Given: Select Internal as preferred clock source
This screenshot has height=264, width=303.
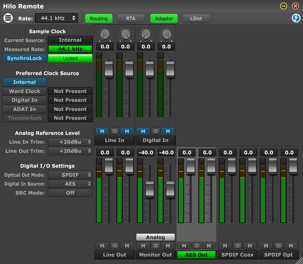Looking at the screenshot, I should [x=24, y=82].
